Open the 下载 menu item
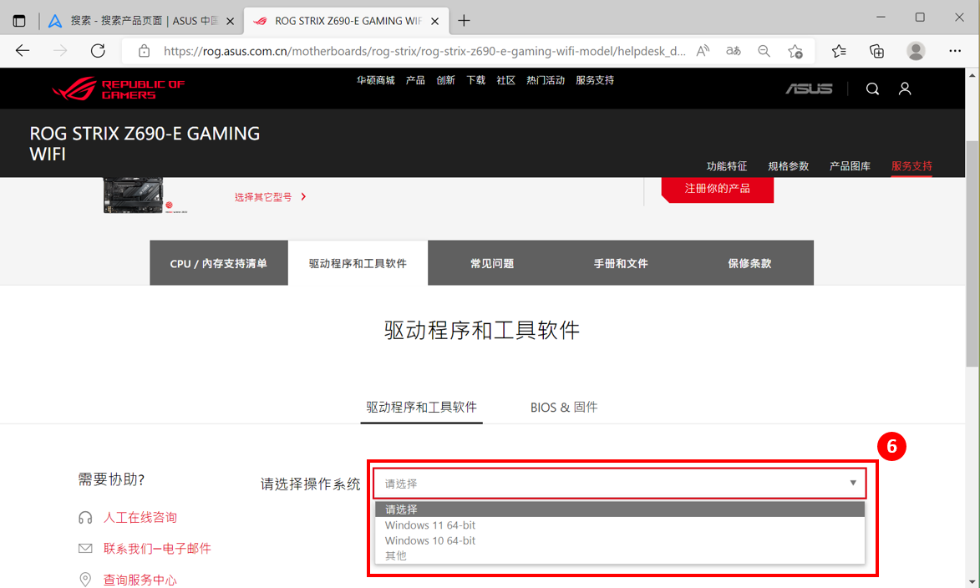 tap(475, 80)
